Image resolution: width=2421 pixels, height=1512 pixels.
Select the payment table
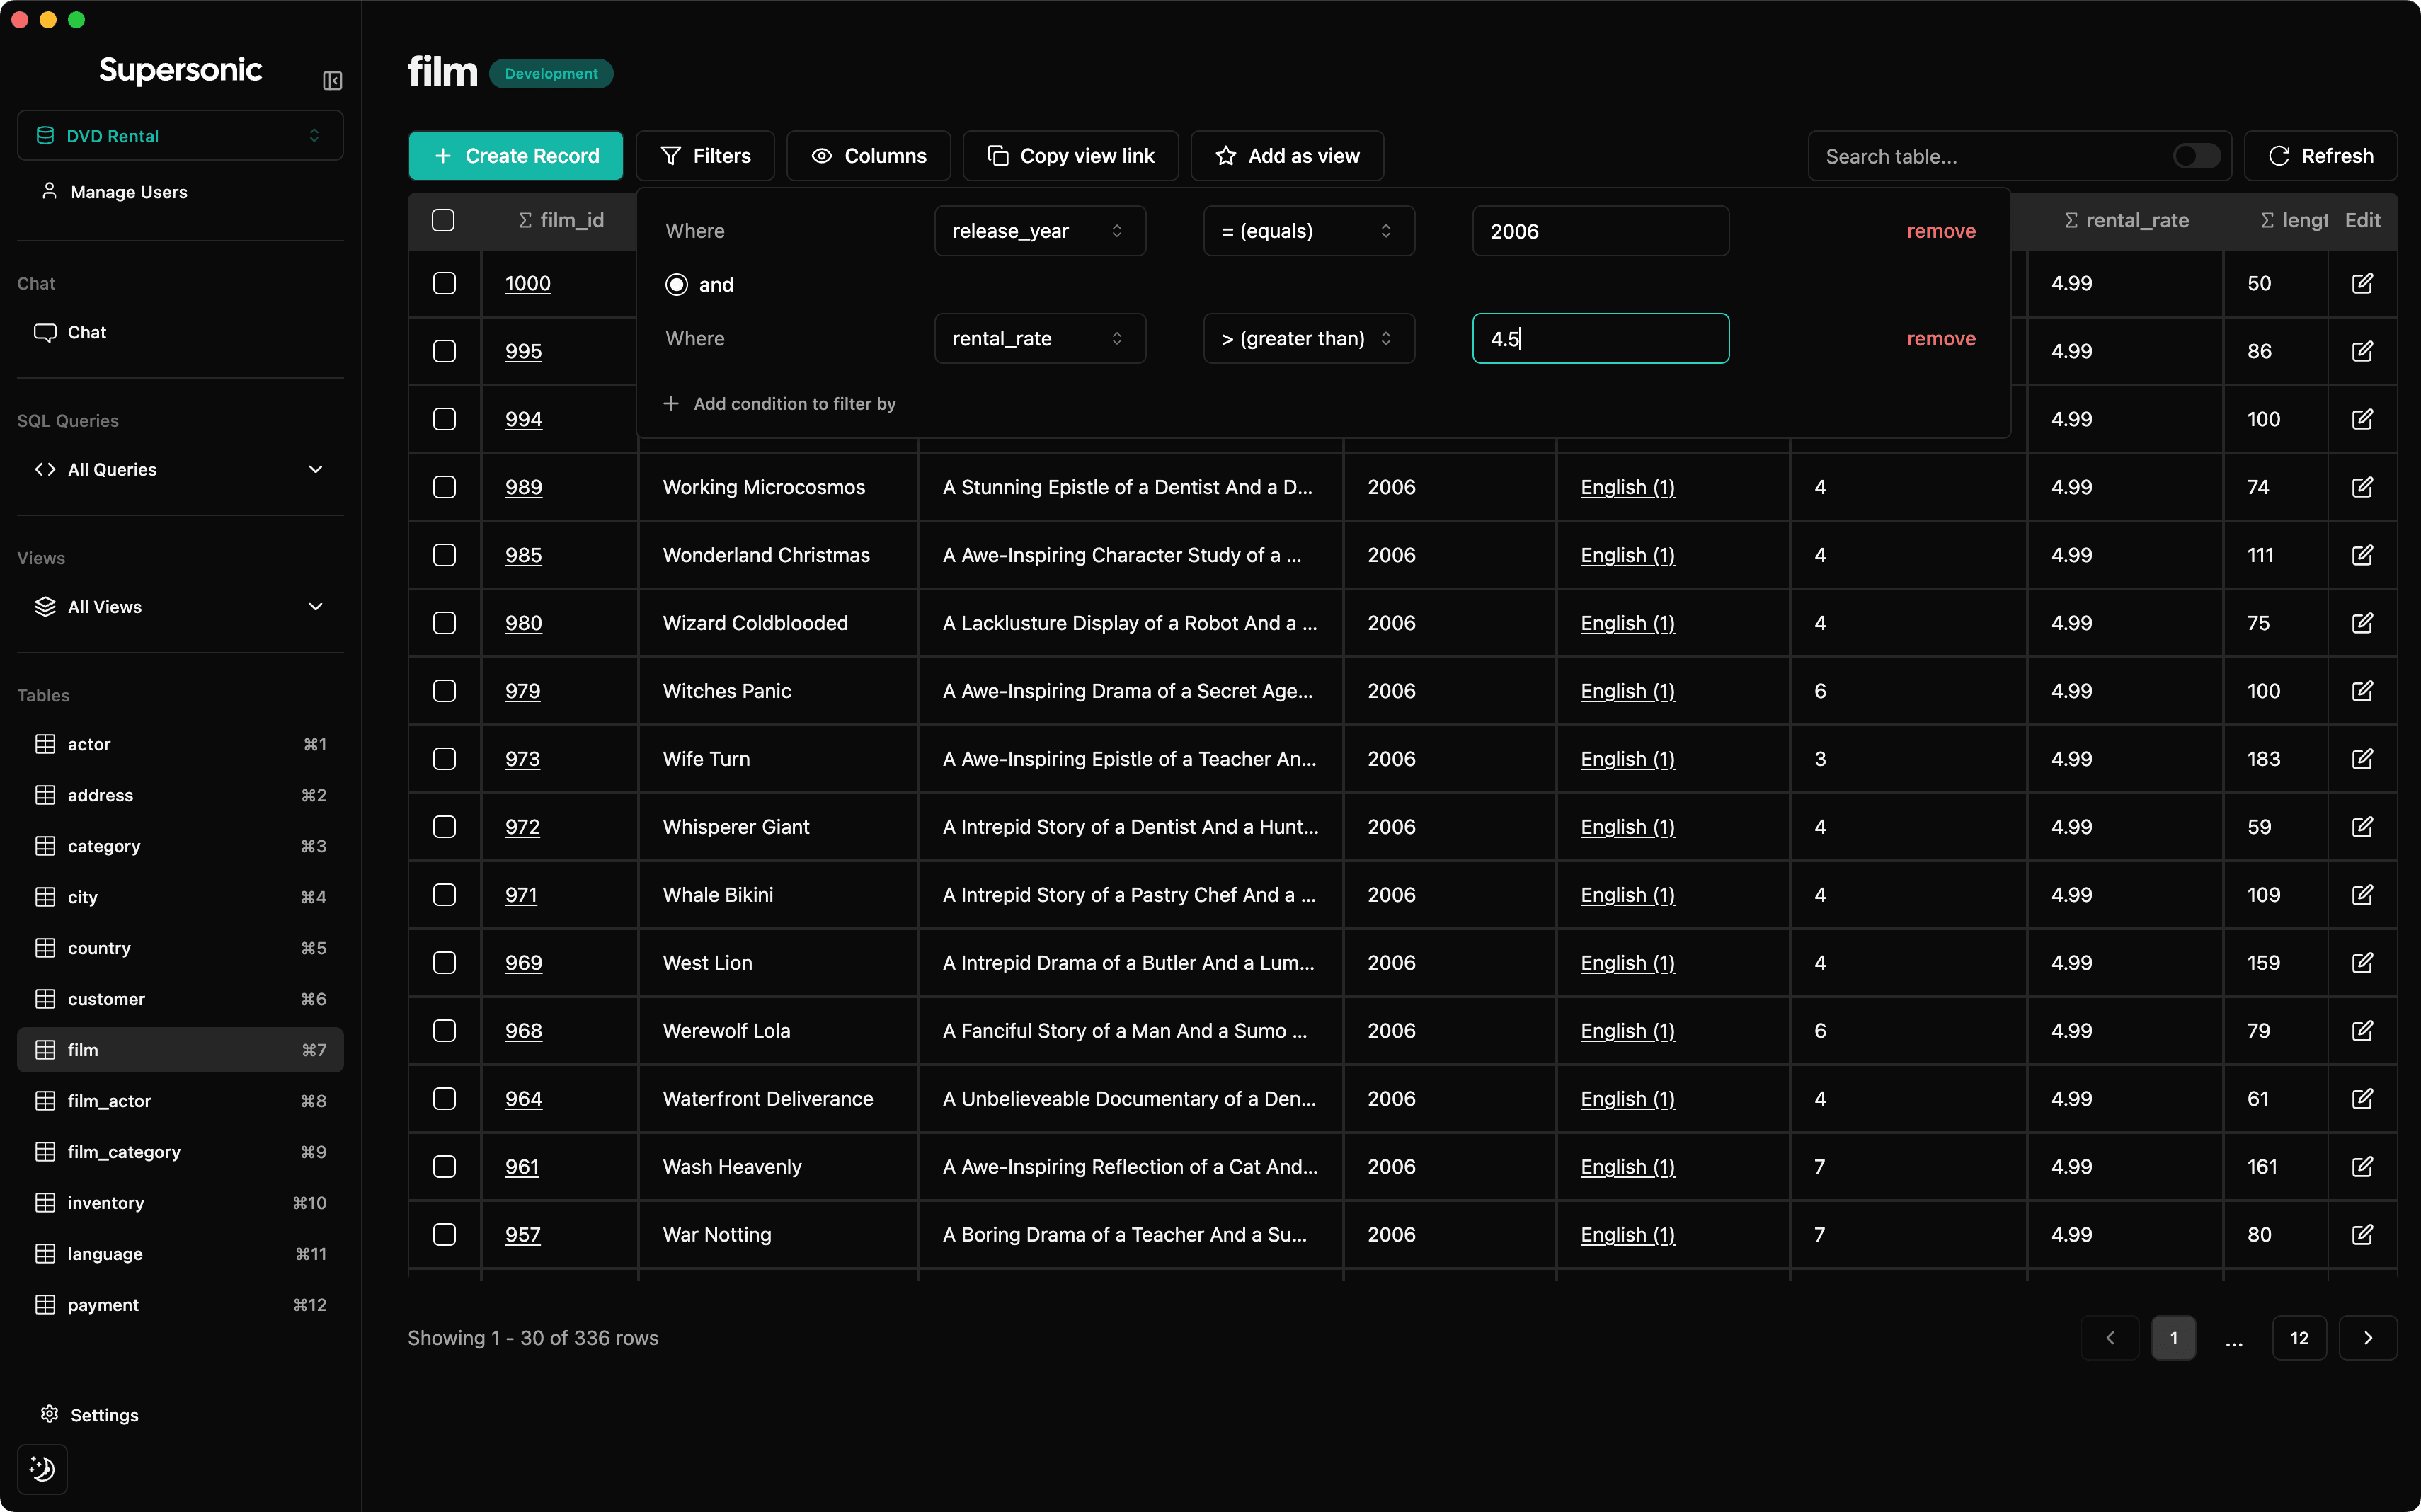coord(180,1305)
